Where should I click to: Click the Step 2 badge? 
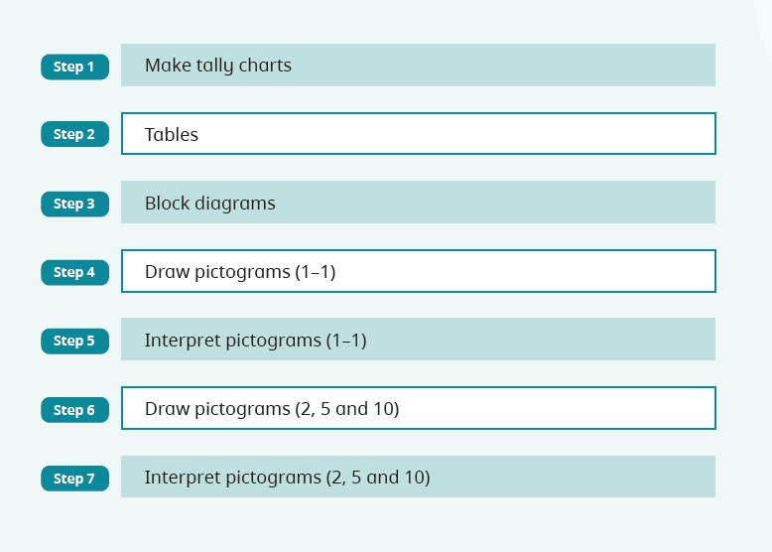pyautogui.click(x=74, y=134)
